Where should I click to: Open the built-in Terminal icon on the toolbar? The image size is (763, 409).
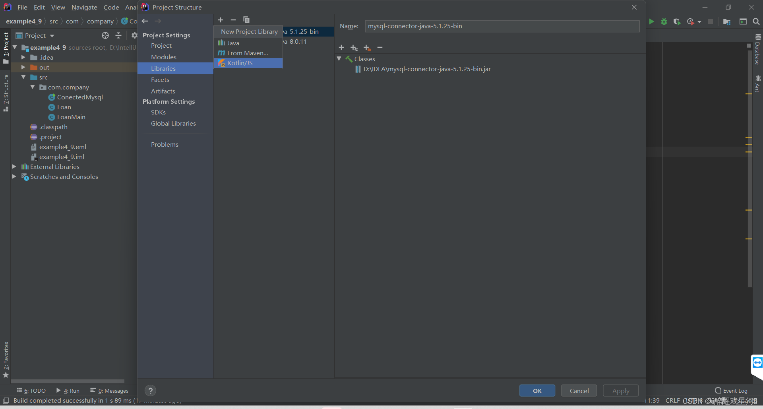743,21
